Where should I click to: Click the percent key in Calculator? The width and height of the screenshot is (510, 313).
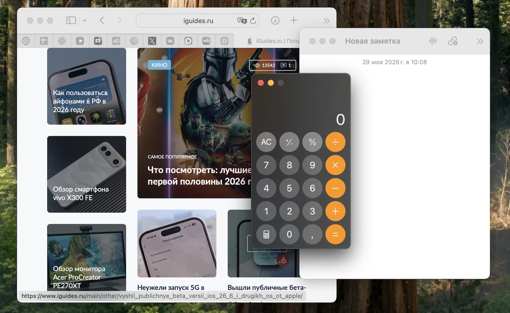[x=312, y=142]
